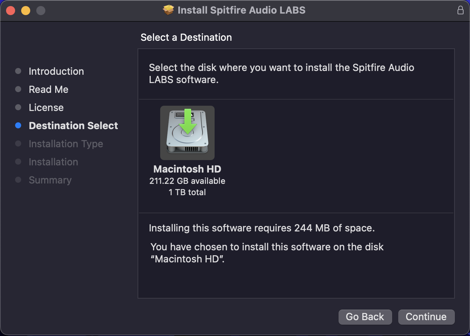Click the dimmed Summary step
Image resolution: width=470 pixels, height=336 pixels.
coord(50,180)
